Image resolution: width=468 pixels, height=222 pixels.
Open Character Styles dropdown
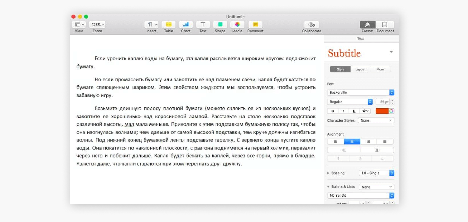376,120
